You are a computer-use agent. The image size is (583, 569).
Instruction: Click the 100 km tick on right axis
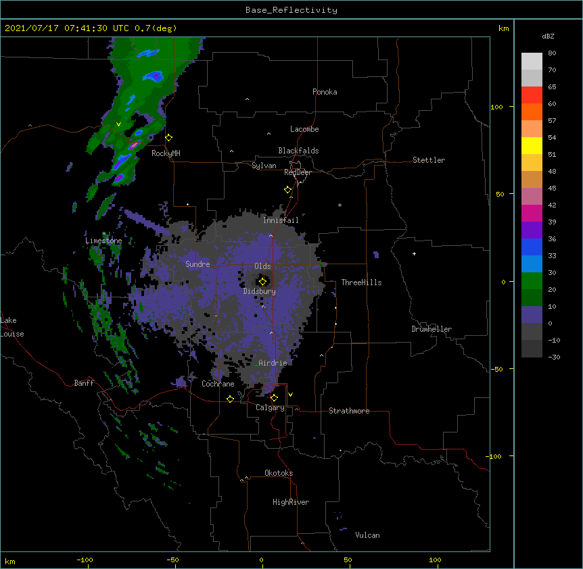(x=496, y=107)
